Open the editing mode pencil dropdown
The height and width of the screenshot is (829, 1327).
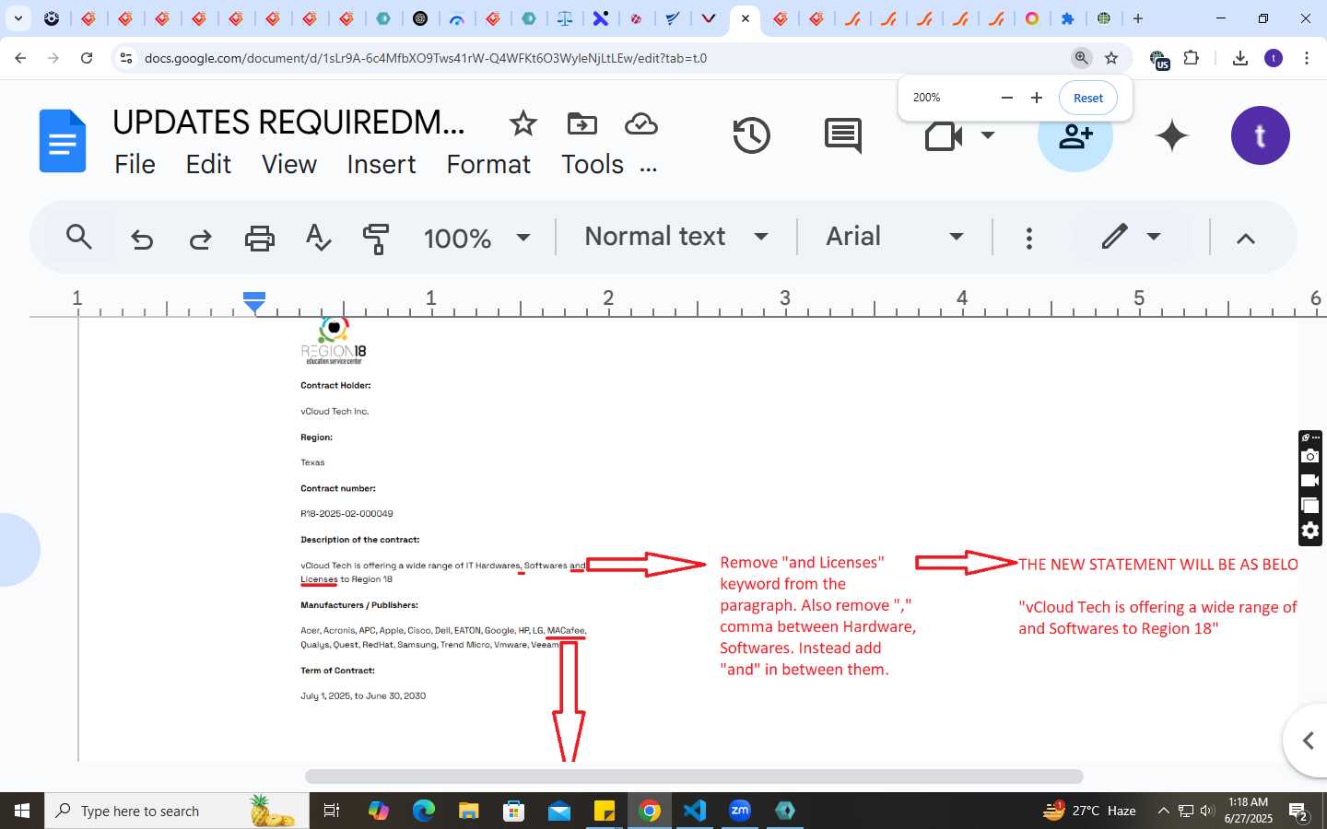coord(1131,237)
